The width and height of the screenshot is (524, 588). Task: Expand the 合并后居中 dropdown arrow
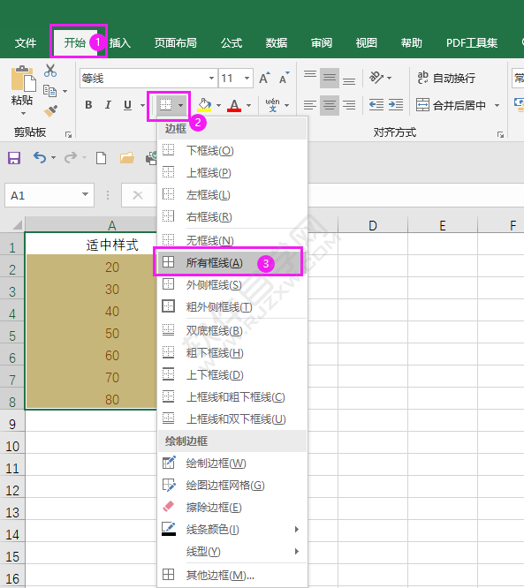[497, 105]
